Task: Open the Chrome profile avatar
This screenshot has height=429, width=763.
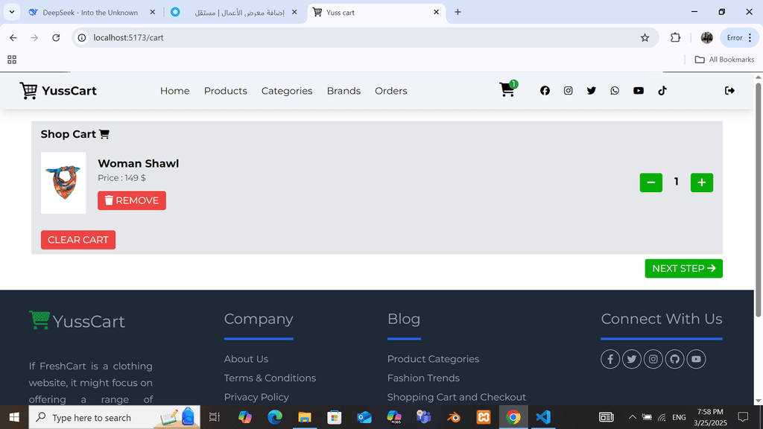Action: pos(706,37)
